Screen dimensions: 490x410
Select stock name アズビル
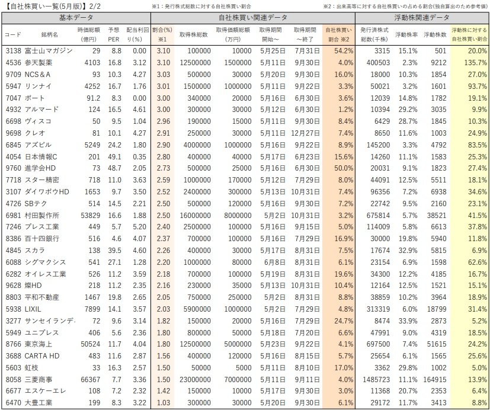(38, 145)
